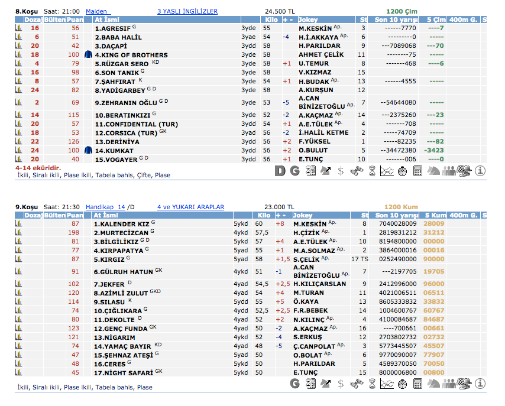The image size is (505, 406).
Task: Click the G icon below race 9
Action: (x=294, y=384)
